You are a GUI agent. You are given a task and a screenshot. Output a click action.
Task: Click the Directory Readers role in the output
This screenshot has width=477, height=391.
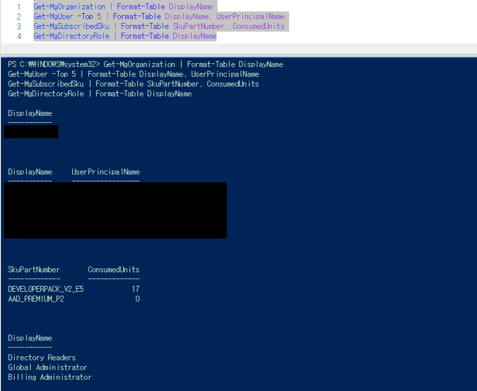[x=42, y=358]
